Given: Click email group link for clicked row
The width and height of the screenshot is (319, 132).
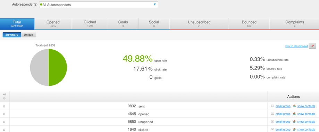Looking at the screenshot, I should pos(283,129).
